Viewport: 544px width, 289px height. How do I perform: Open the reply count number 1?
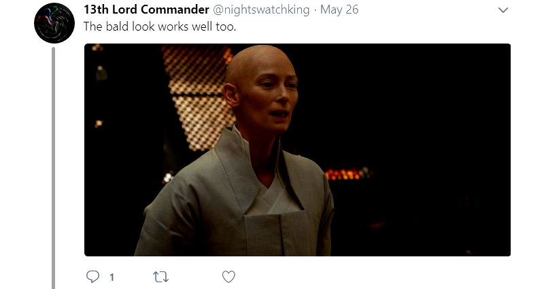click(x=112, y=277)
